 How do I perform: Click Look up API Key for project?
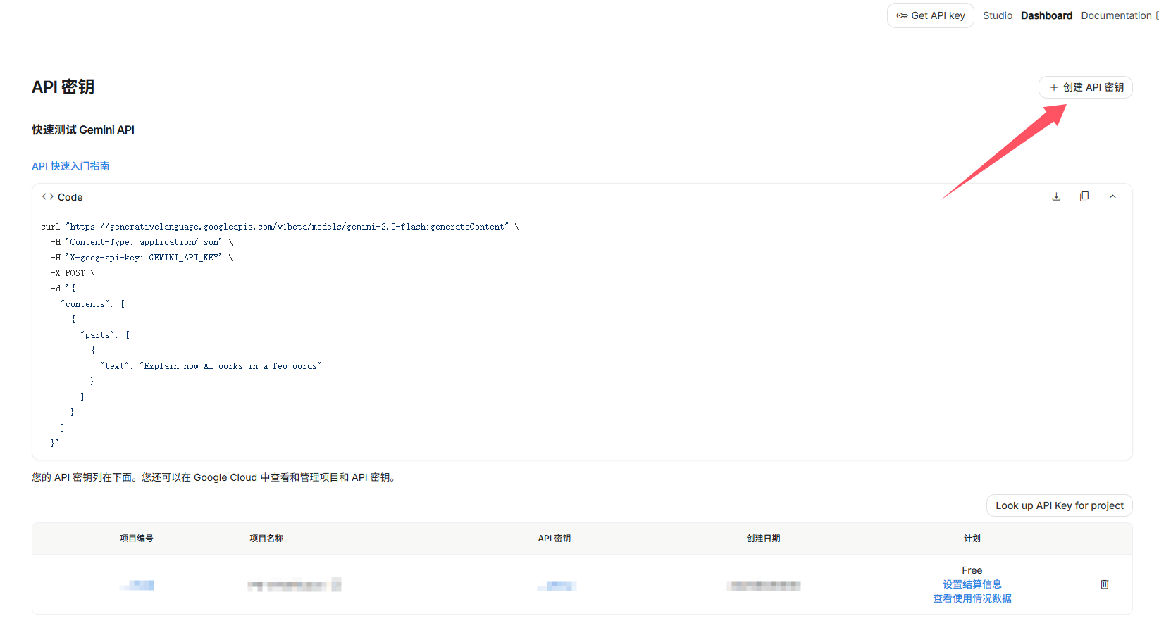(1059, 505)
